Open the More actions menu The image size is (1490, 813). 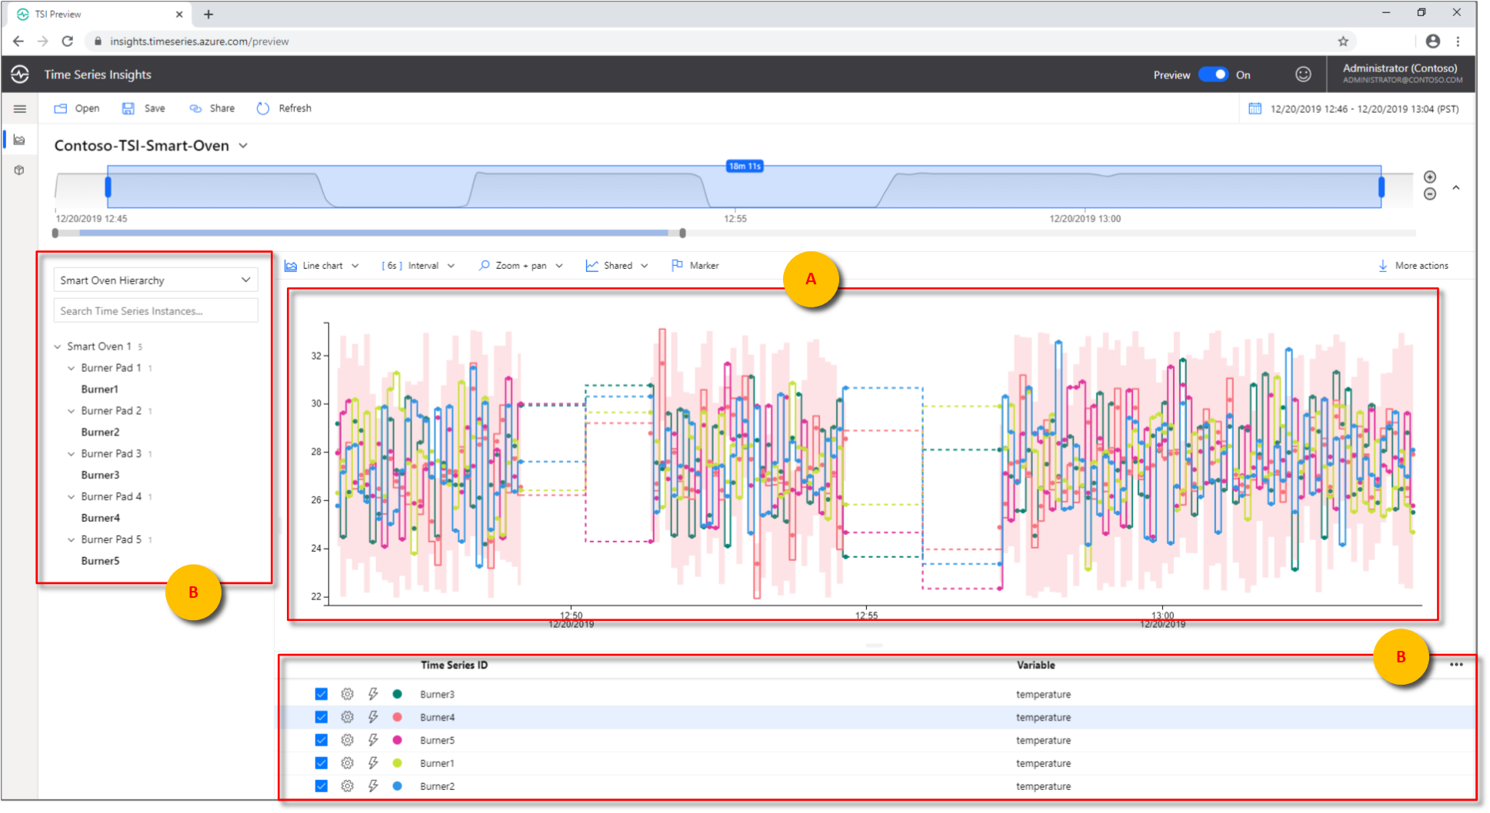[x=1414, y=265]
